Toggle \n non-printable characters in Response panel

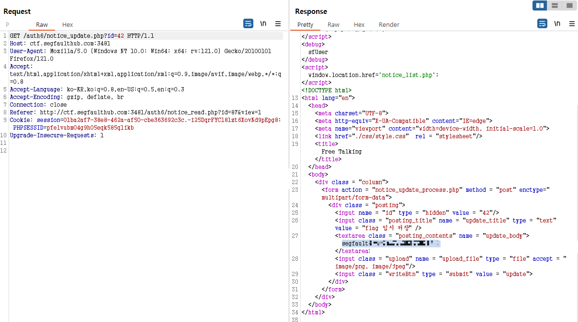point(557,23)
